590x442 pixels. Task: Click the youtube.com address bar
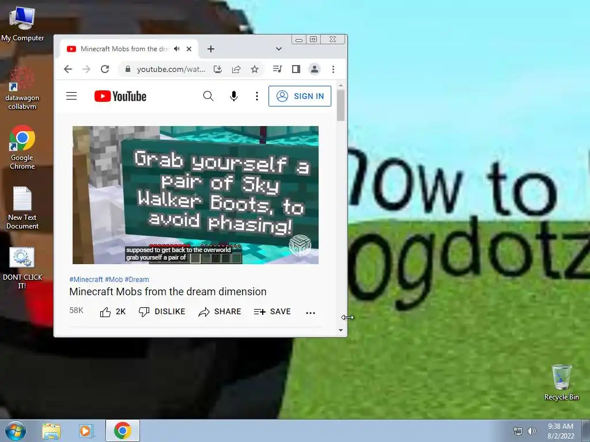click(171, 69)
